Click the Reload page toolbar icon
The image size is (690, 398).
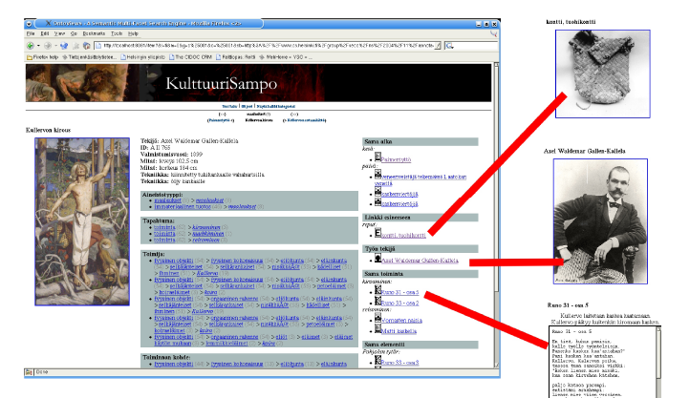[64, 45]
